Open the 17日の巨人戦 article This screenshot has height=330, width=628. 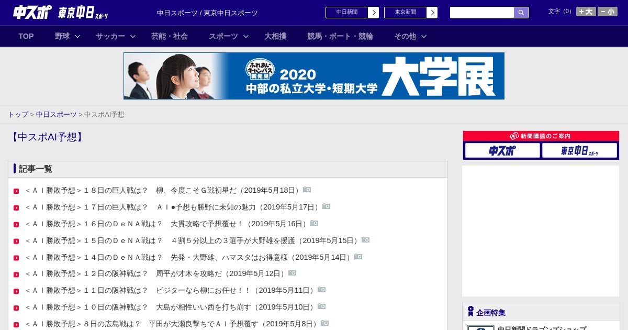coord(173,207)
